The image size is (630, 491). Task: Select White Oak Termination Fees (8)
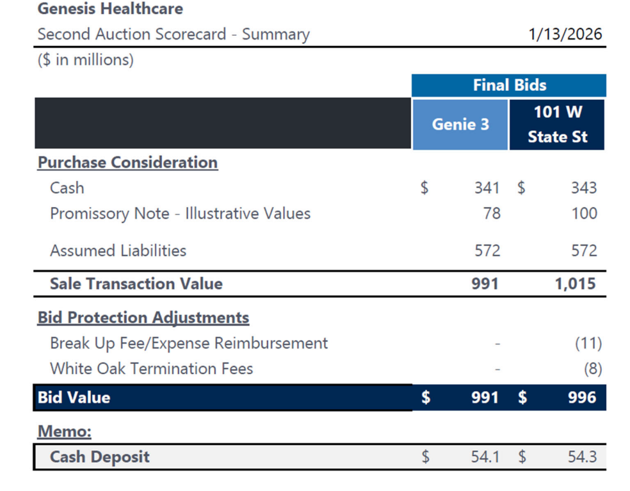(x=592, y=369)
